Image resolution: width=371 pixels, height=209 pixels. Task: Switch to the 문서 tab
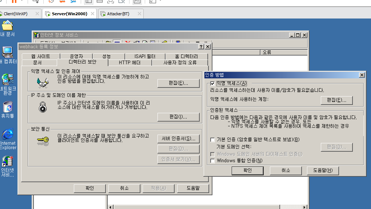(37, 62)
